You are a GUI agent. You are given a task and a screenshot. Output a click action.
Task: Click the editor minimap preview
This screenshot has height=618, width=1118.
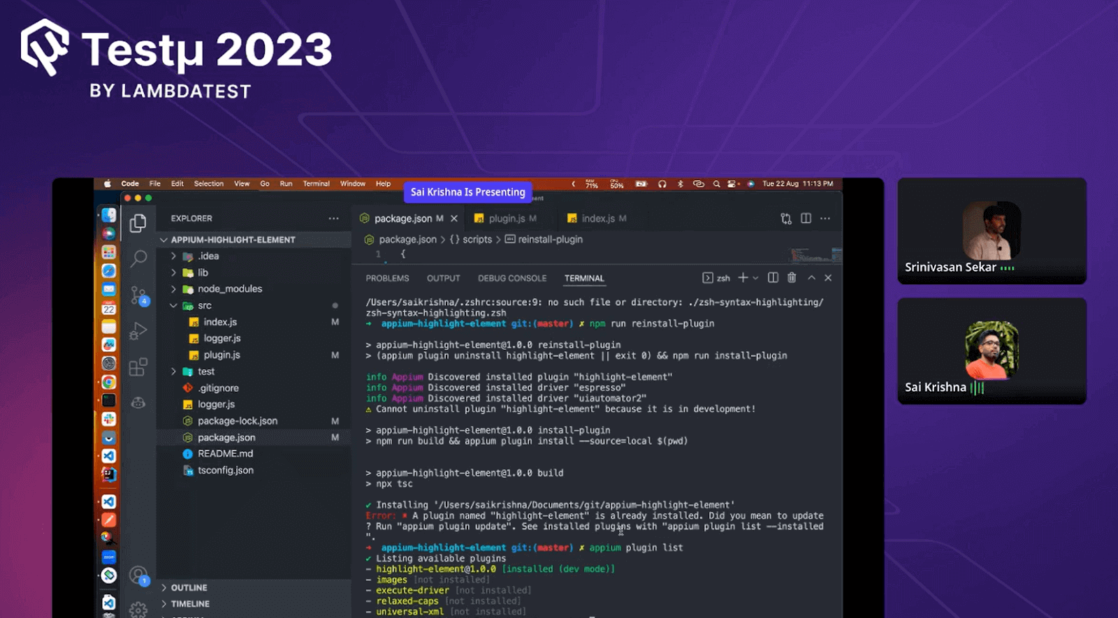815,254
